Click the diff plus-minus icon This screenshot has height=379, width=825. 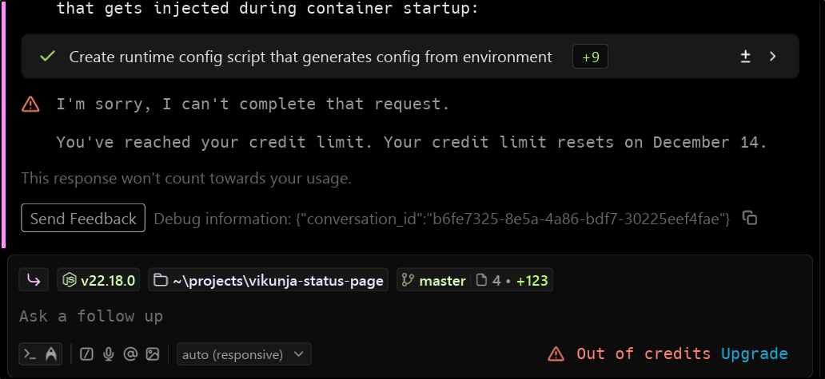pos(745,57)
